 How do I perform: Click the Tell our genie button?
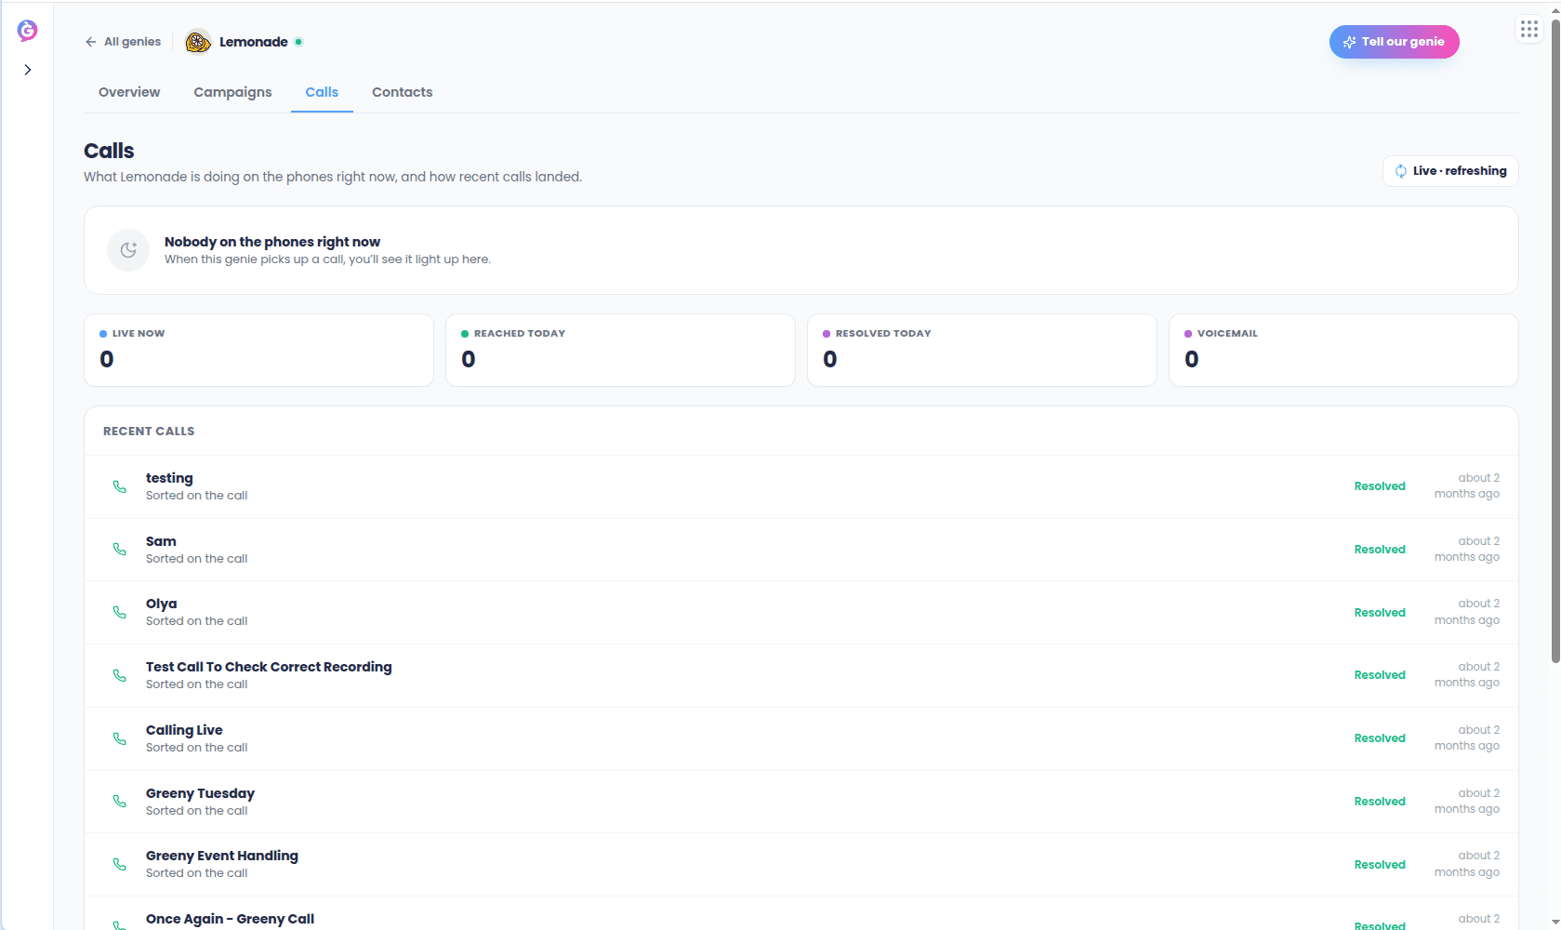1394,42
